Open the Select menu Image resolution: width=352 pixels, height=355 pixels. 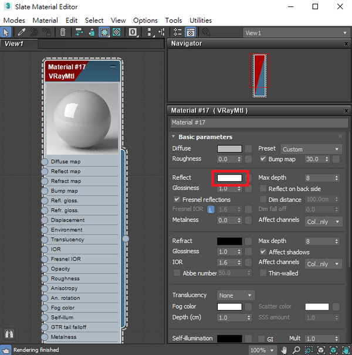click(x=94, y=21)
